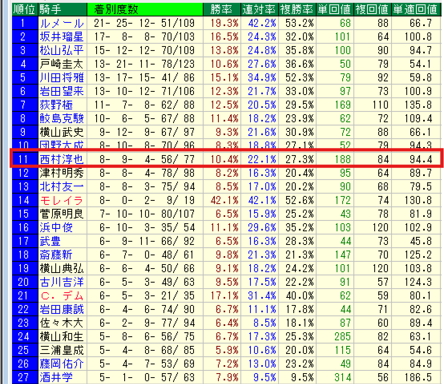Image resolution: width=444 pixels, height=384 pixels.
Task: Click jockey 武豊 name
Action: coord(50,241)
